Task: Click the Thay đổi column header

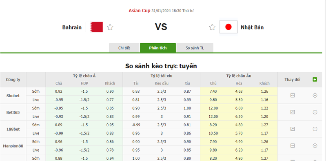Action: (293, 80)
